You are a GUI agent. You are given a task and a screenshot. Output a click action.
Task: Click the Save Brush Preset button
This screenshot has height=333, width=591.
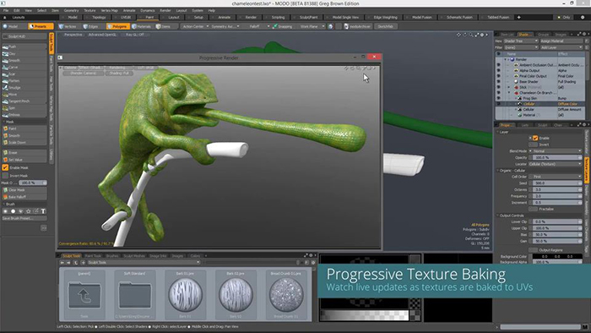24,218
